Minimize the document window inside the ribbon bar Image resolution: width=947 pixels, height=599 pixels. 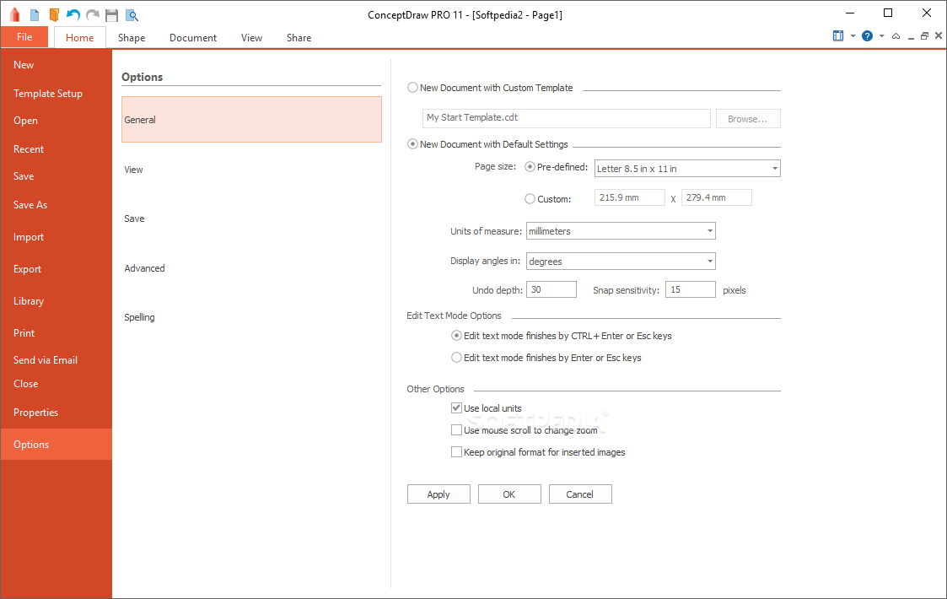[911, 37]
